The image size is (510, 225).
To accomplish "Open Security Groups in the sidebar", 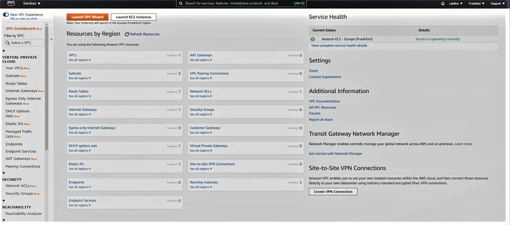I will coord(19,193).
